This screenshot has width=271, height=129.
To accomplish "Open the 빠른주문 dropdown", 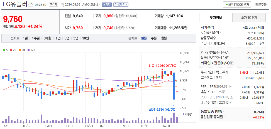I will point(262,5).
